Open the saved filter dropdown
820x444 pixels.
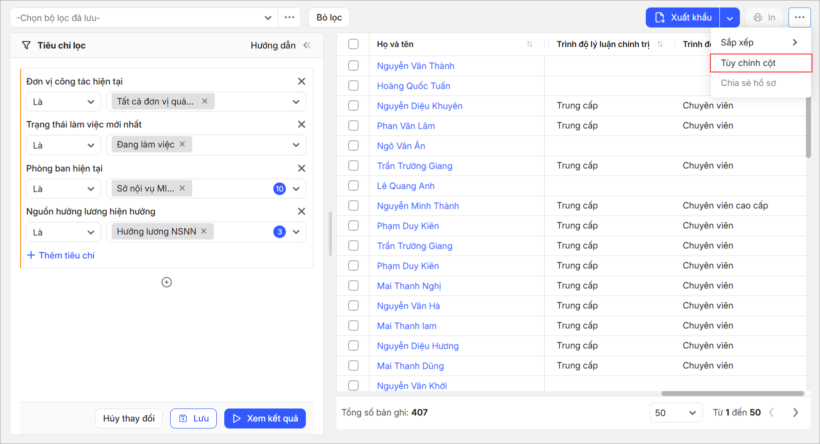144,18
